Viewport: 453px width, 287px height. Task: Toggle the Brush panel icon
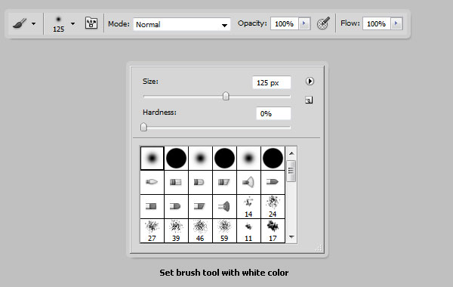(91, 23)
